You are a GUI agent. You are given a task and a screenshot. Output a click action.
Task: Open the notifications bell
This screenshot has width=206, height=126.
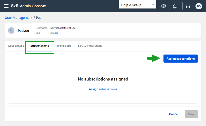175,6
